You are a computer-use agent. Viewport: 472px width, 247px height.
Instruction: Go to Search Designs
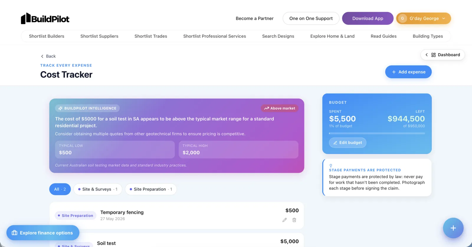(278, 36)
